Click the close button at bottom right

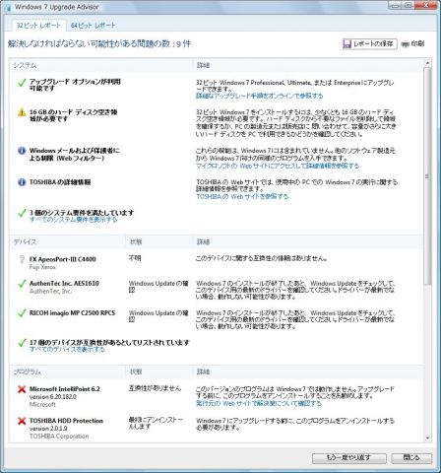click(x=411, y=457)
